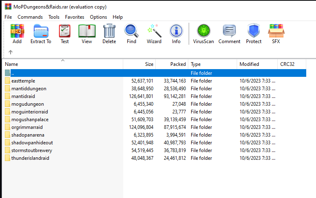
Task: Select the mantiddungeon folder icon
Action: coord(7,88)
